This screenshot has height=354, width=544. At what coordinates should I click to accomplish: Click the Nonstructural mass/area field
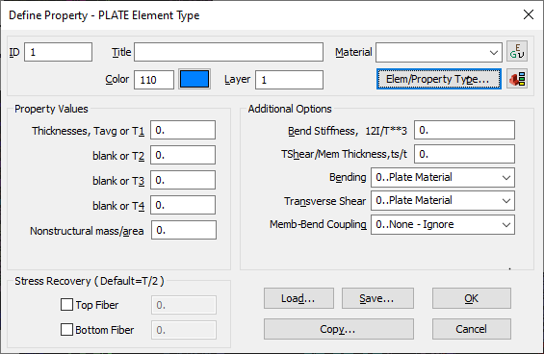(184, 230)
